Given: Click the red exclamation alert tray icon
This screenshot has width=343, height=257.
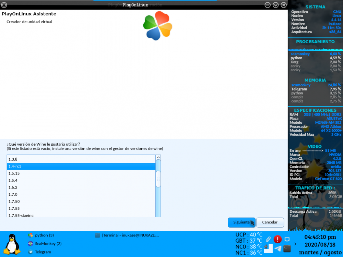Looking at the screenshot, I should (277, 239).
